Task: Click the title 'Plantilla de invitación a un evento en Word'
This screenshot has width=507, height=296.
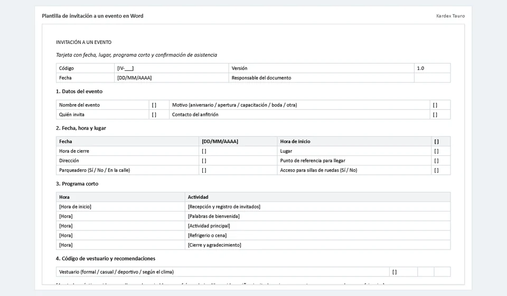Action: [92, 16]
